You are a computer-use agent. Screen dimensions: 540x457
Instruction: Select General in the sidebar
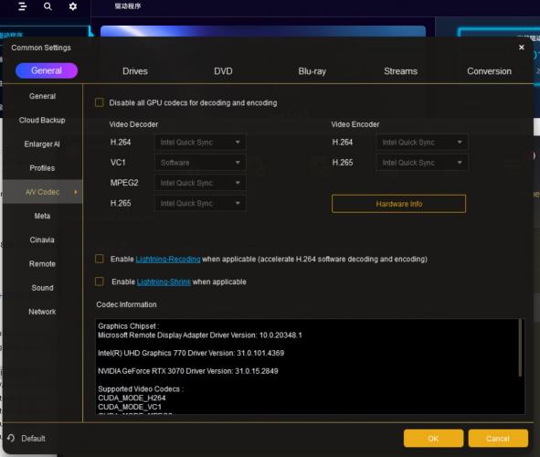[x=42, y=96]
